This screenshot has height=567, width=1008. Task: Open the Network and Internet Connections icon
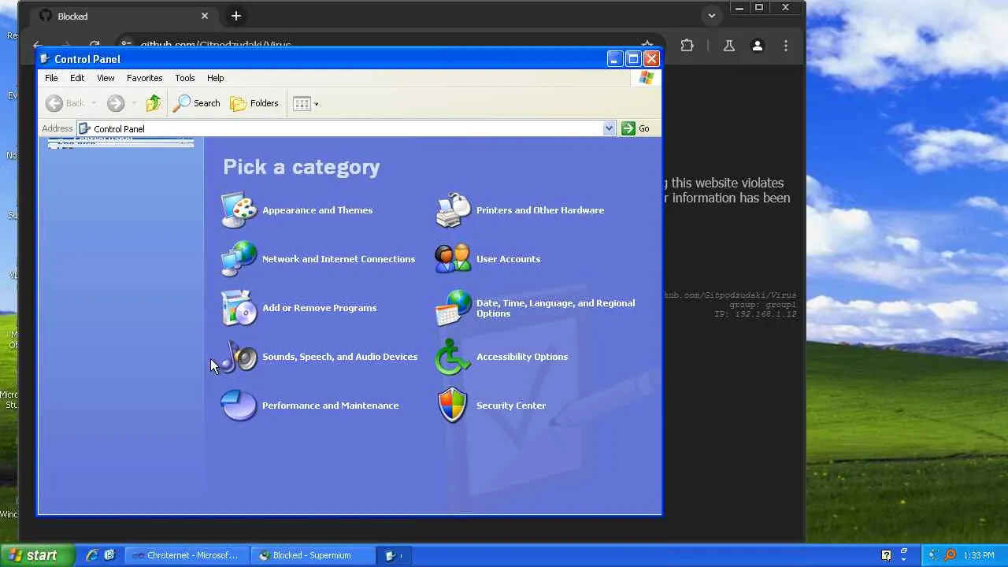(239, 259)
